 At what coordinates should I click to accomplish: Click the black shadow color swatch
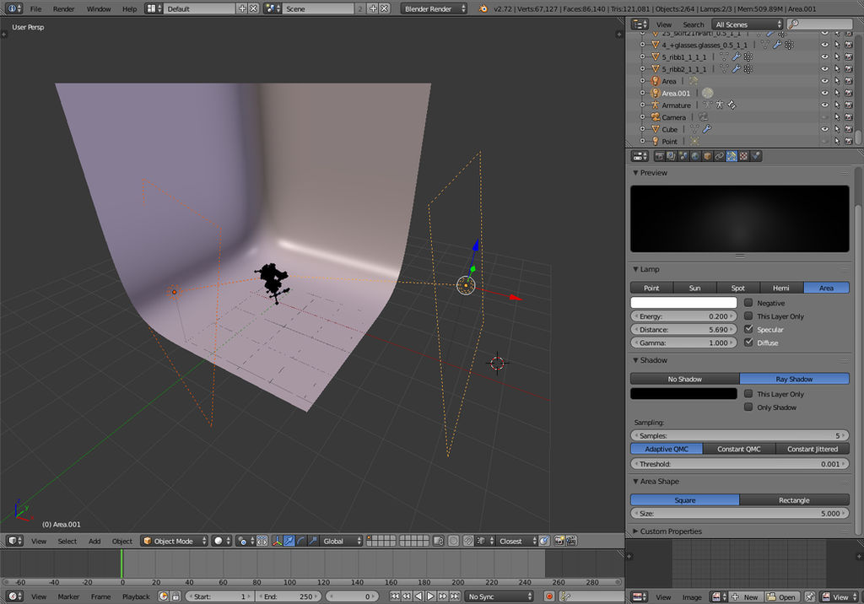coord(683,393)
